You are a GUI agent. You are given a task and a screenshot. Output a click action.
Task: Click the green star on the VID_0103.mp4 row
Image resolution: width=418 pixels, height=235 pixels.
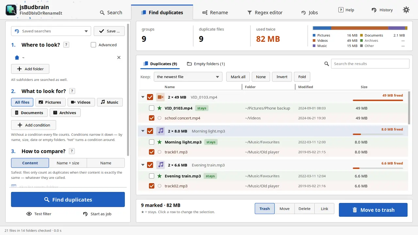pos(159,108)
